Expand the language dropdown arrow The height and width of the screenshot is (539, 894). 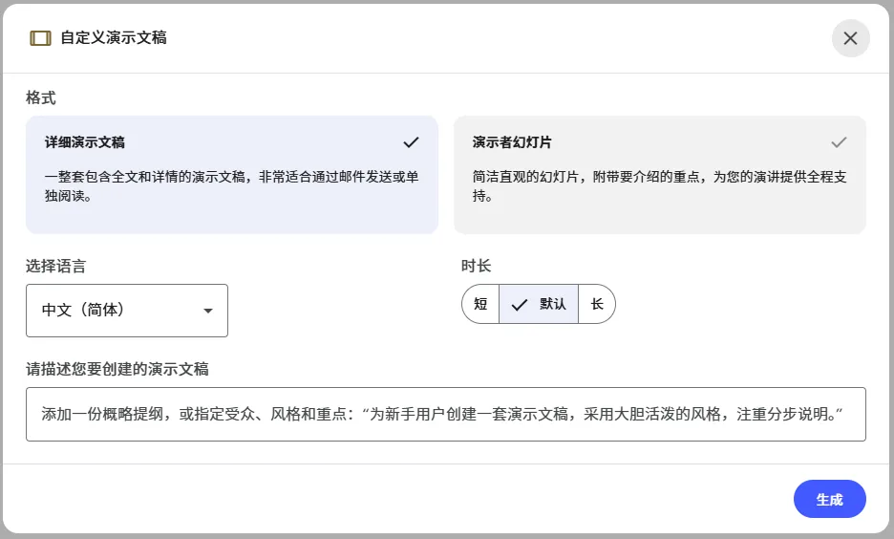pos(208,311)
